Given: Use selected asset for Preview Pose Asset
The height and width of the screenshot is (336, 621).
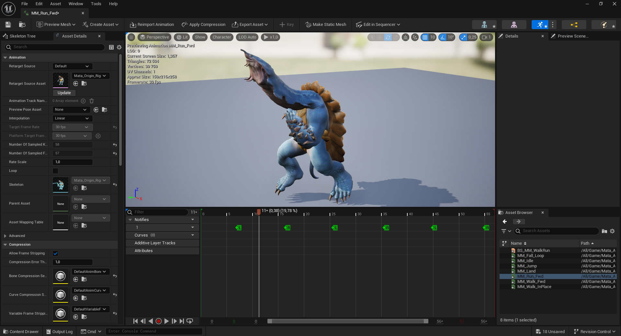Looking at the screenshot, I should (96, 110).
